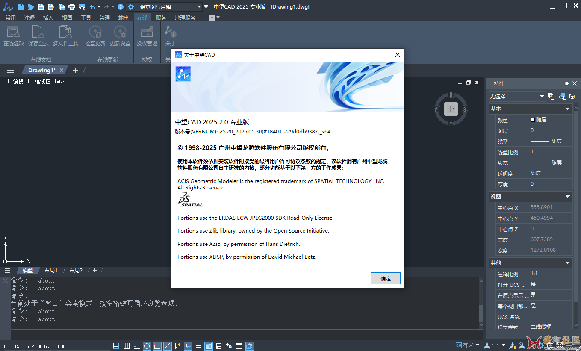Viewport: 581px width, 351px height.
Task: Click the ZWCAD application logo menu
Action: [8, 7]
